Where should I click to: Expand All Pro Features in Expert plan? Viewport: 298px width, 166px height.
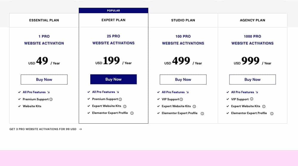(105, 92)
